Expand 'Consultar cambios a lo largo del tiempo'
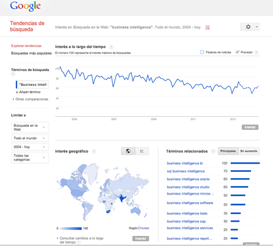 [x=80, y=240]
